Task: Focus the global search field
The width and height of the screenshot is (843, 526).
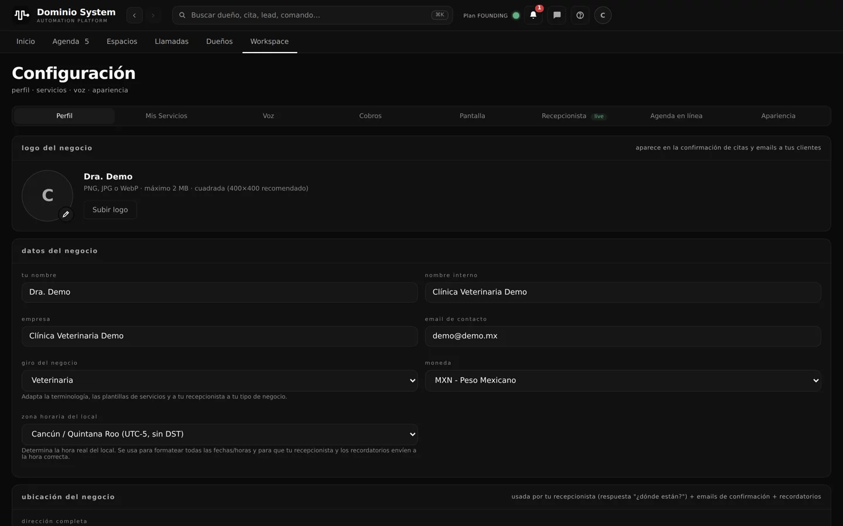Action: 313,15
